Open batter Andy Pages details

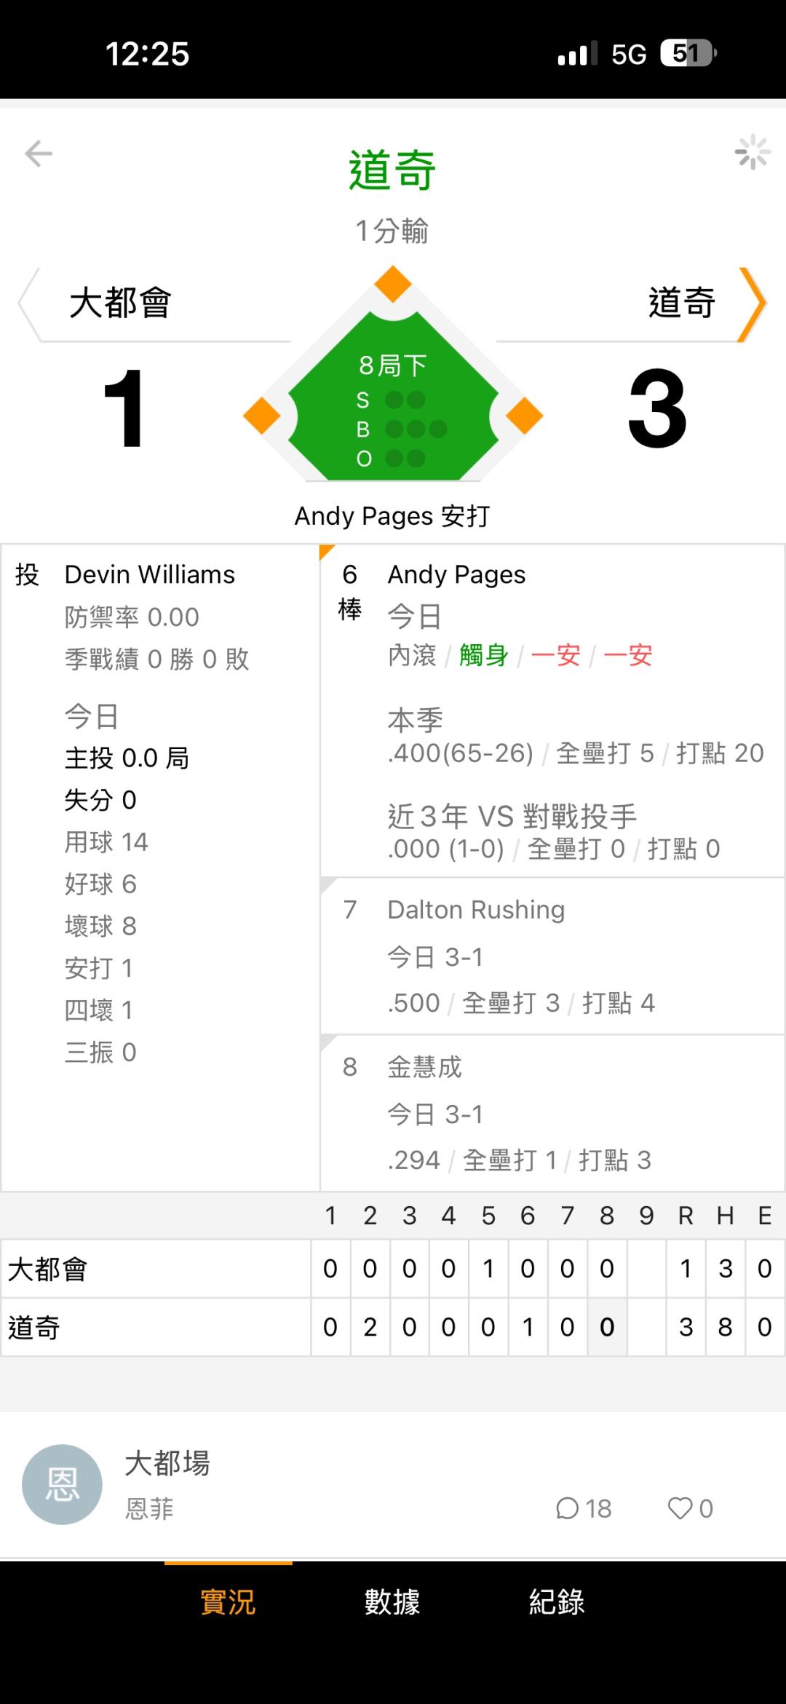pos(456,575)
